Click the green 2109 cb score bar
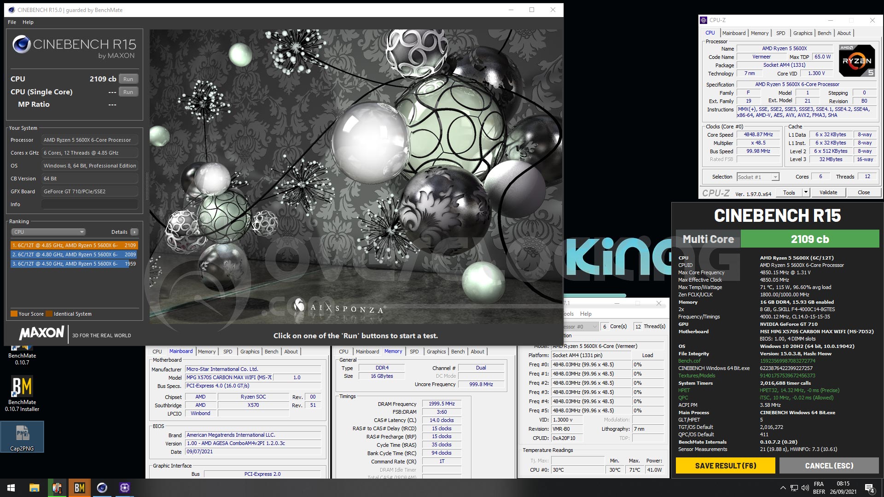The width and height of the screenshot is (884, 497). [810, 239]
